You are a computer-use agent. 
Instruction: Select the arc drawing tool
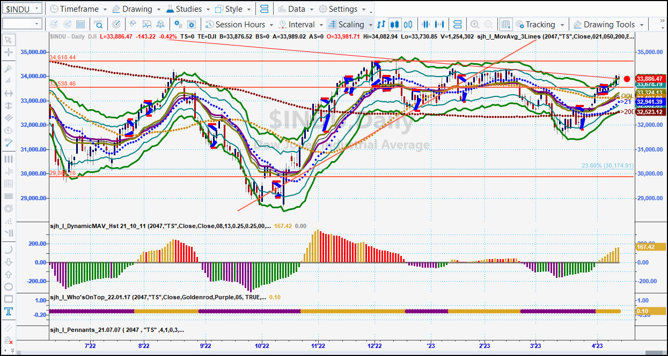click(x=8, y=249)
